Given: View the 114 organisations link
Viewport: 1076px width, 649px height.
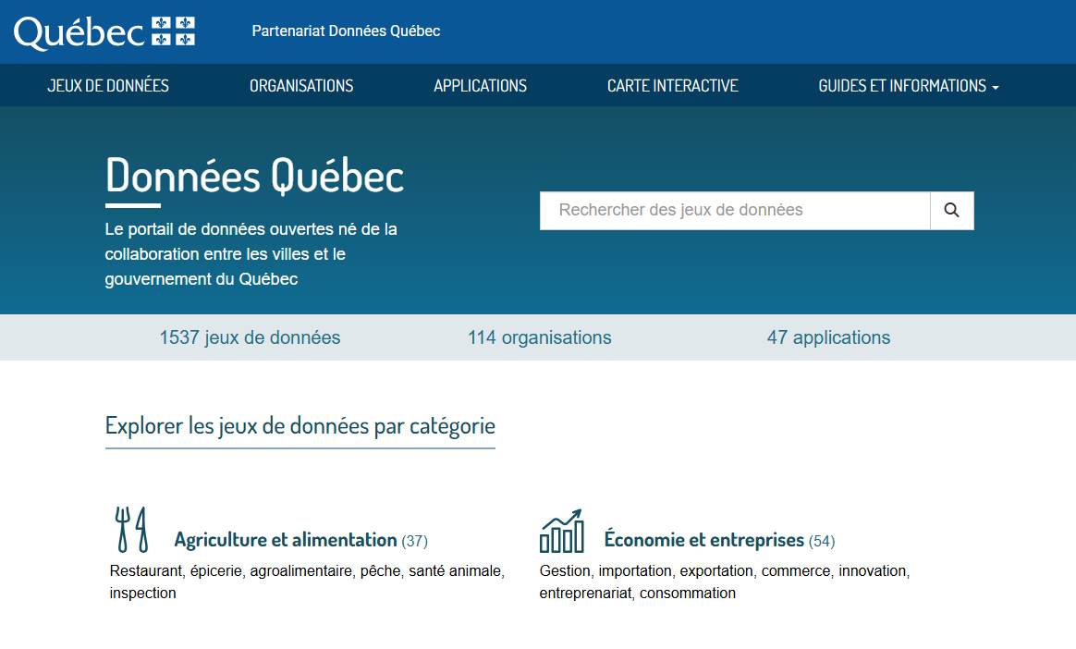Looking at the screenshot, I should (539, 337).
